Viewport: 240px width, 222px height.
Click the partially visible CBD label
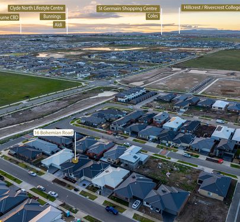9,17
